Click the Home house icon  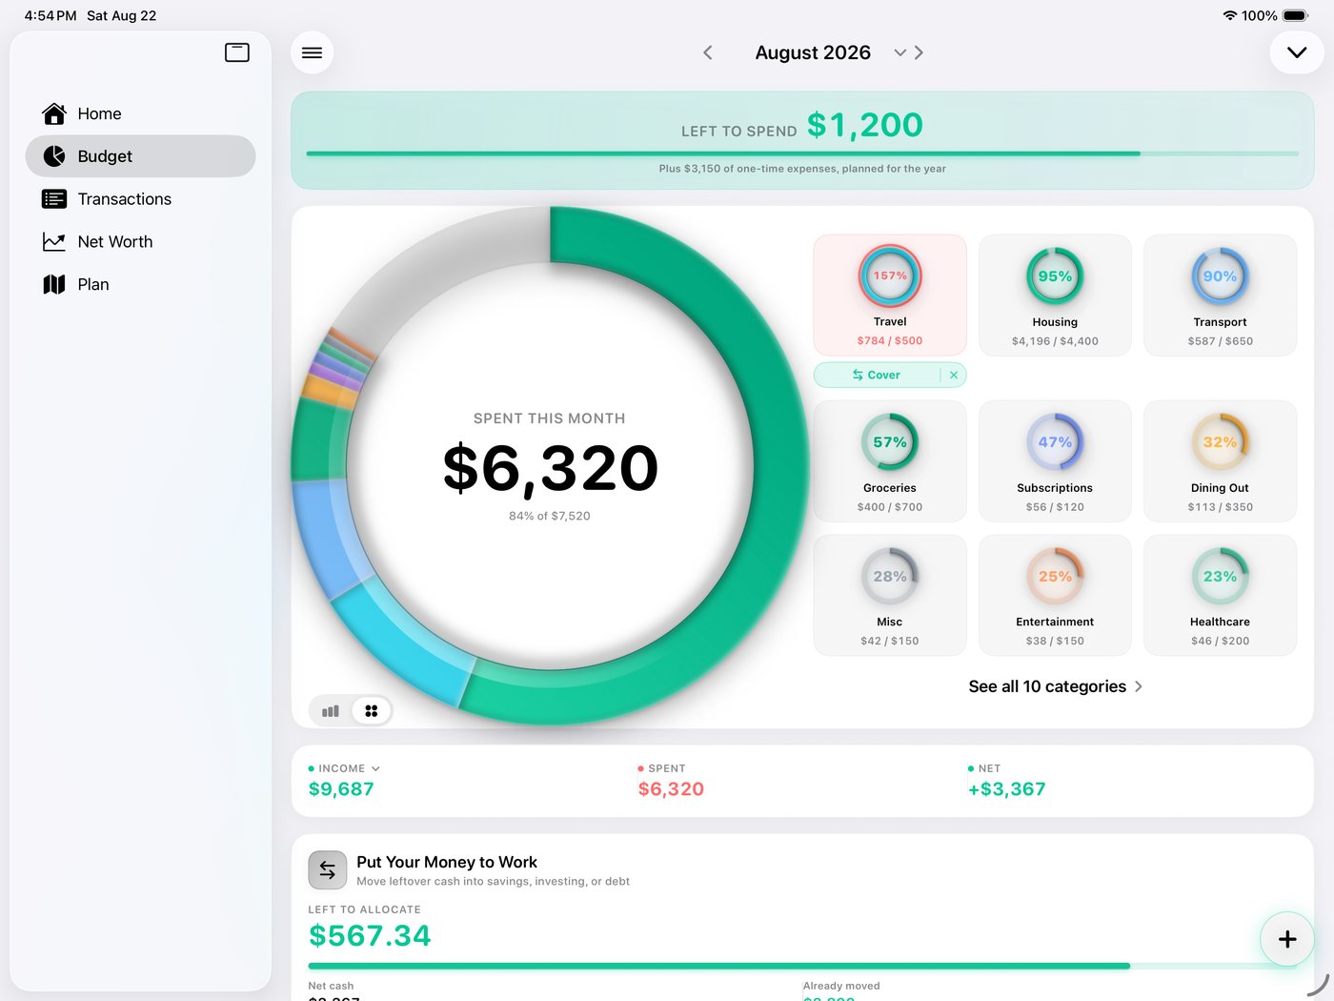coord(54,113)
